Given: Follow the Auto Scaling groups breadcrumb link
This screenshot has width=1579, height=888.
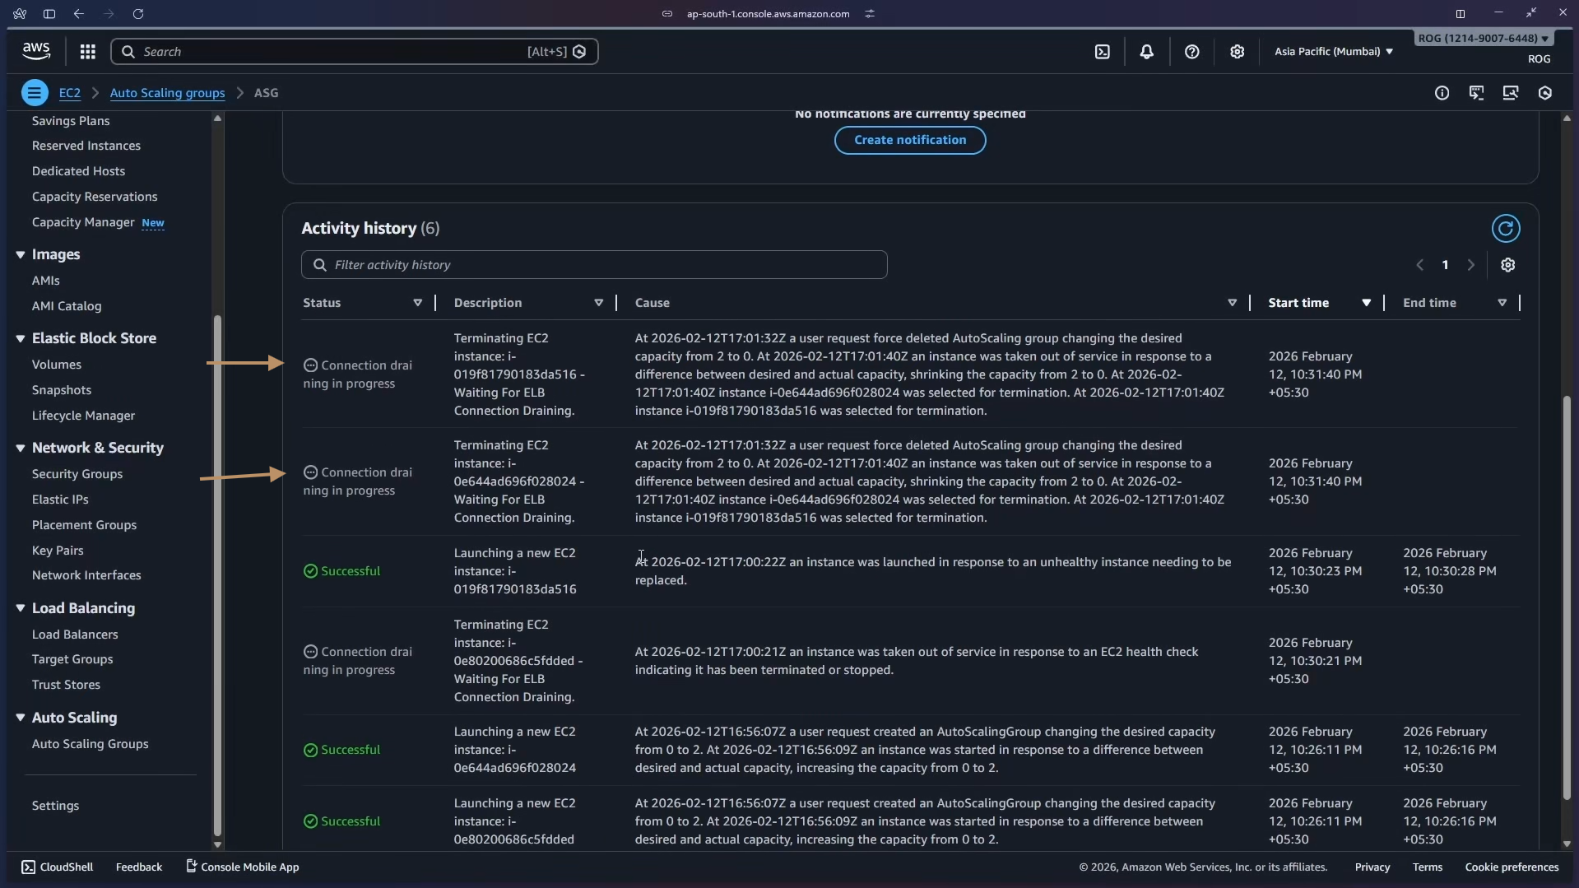Looking at the screenshot, I should click(167, 93).
